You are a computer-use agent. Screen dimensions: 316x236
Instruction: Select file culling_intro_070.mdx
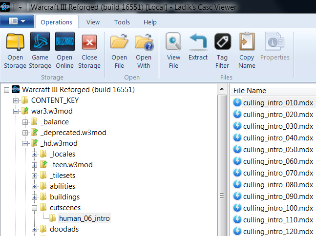click(x=278, y=173)
